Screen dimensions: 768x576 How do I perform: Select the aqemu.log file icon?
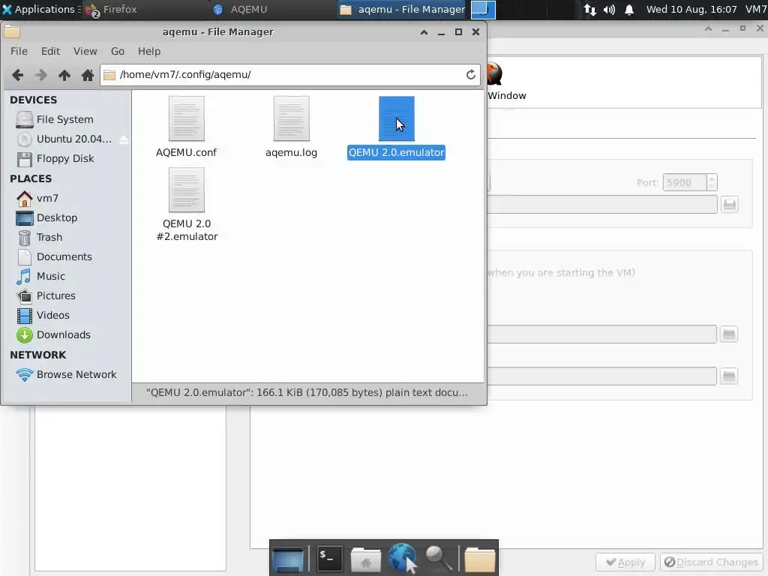click(x=292, y=118)
